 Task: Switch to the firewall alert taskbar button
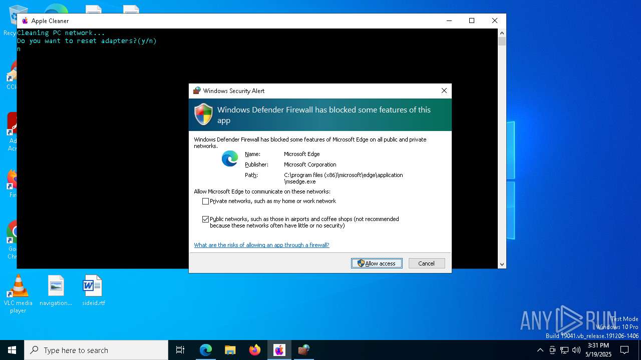[x=304, y=350]
